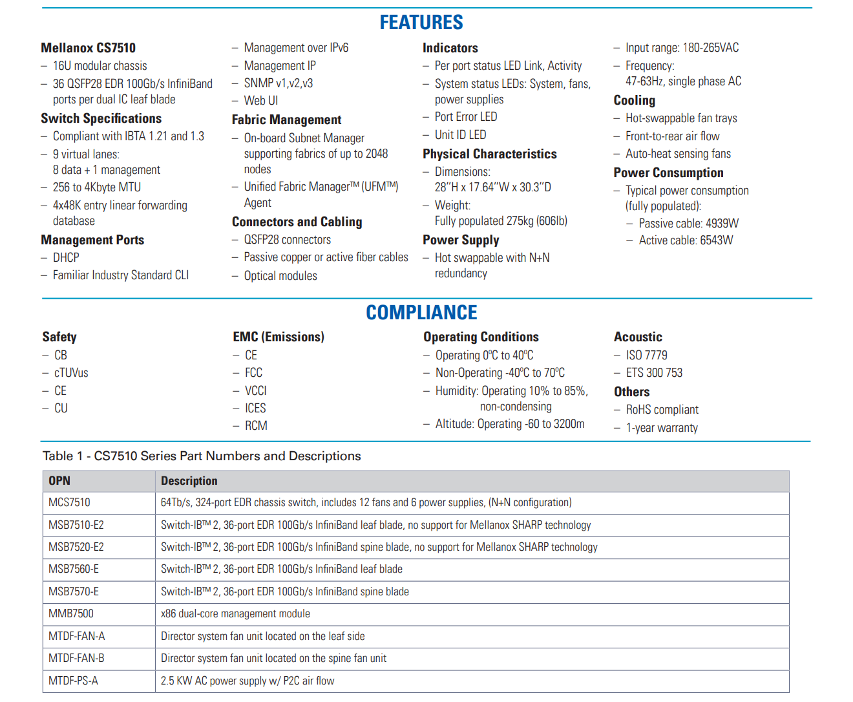Click the Description column header
Screen dimensions: 853x702
(189, 481)
